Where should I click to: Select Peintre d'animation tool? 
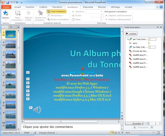[58, 19]
